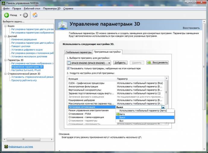Click the Добавить button
This screenshot has width=208, height=153.
[x=120, y=63]
